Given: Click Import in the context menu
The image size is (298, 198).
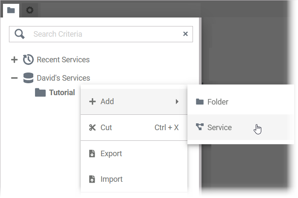Looking at the screenshot, I should pos(111,179).
